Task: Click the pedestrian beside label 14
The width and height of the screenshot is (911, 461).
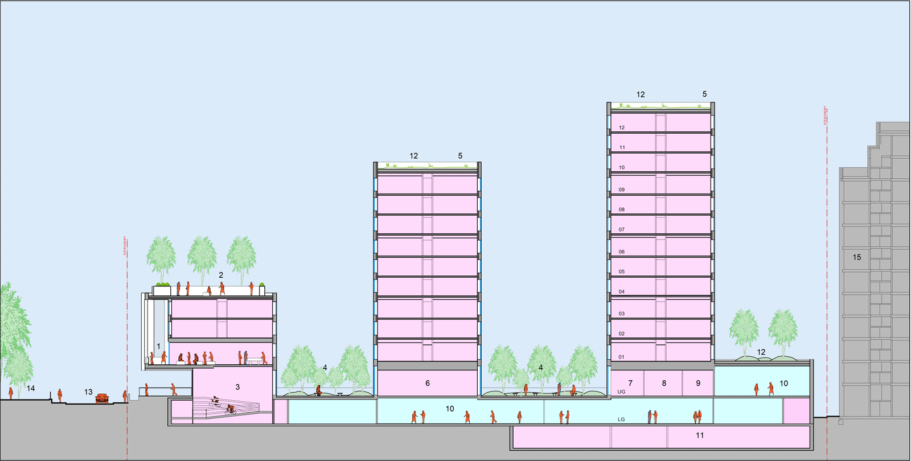Action: 11,393
